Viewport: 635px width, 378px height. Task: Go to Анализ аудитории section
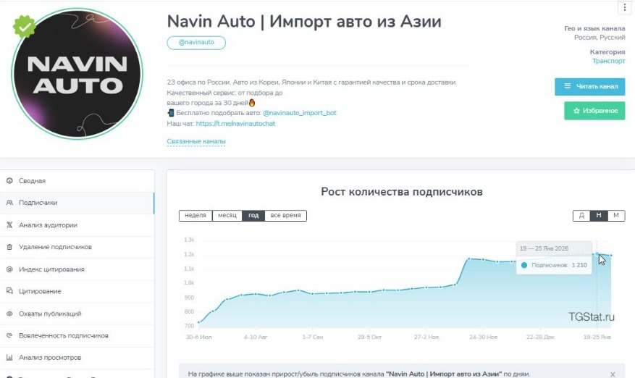click(77, 225)
